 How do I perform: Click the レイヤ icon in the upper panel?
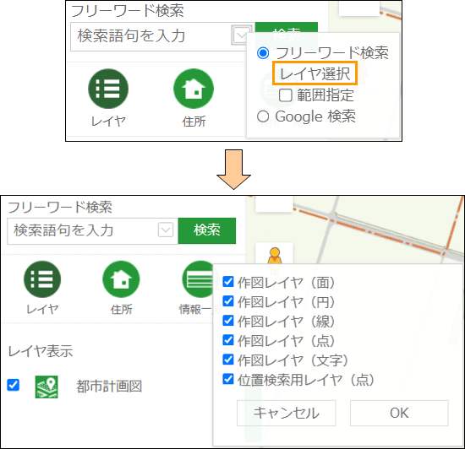(x=108, y=89)
